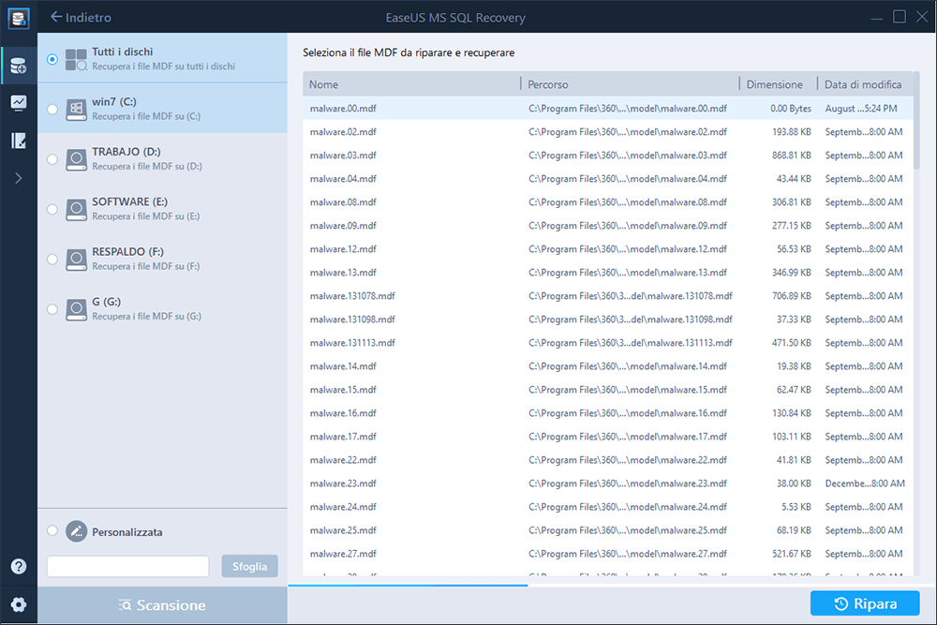Click the Personalizzata pencil icon
937x625 pixels.
click(x=77, y=530)
